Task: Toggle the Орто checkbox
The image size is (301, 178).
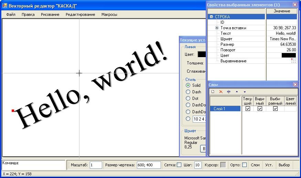Action: coord(244,165)
